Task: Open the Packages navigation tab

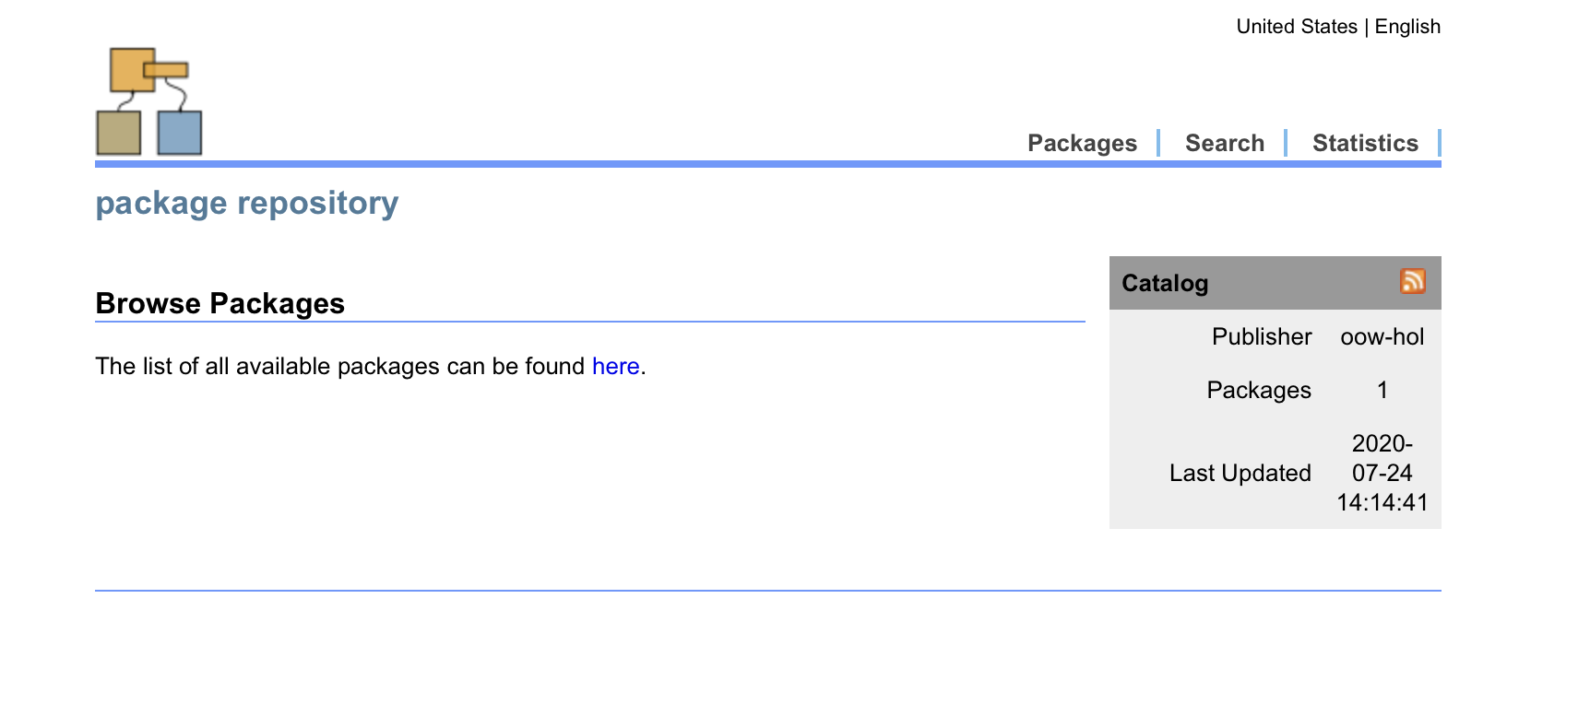Action: (1082, 143)
